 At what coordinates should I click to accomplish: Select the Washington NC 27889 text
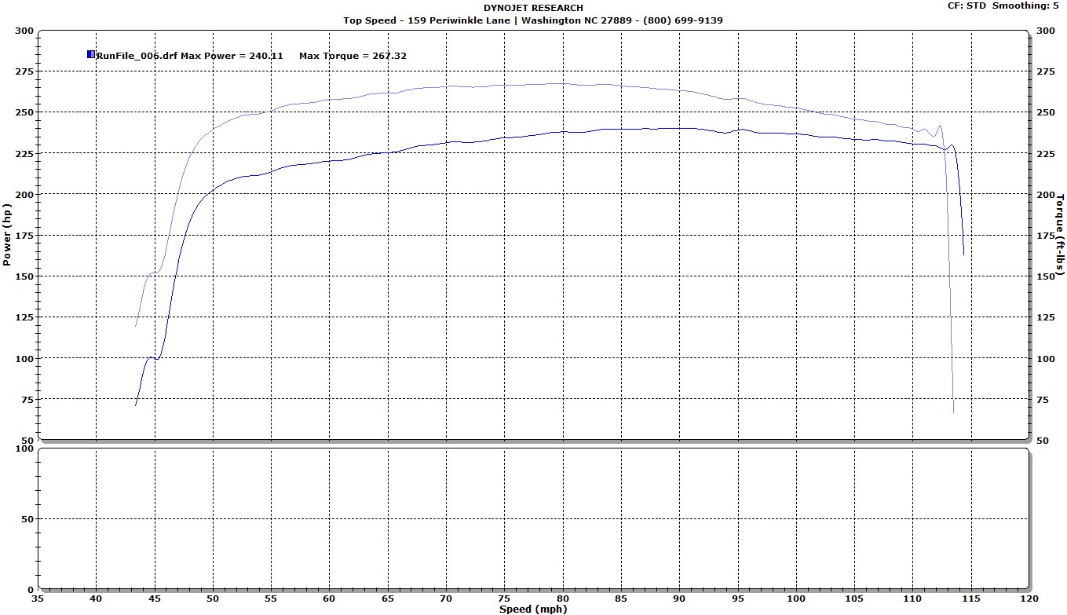[576, 20]
